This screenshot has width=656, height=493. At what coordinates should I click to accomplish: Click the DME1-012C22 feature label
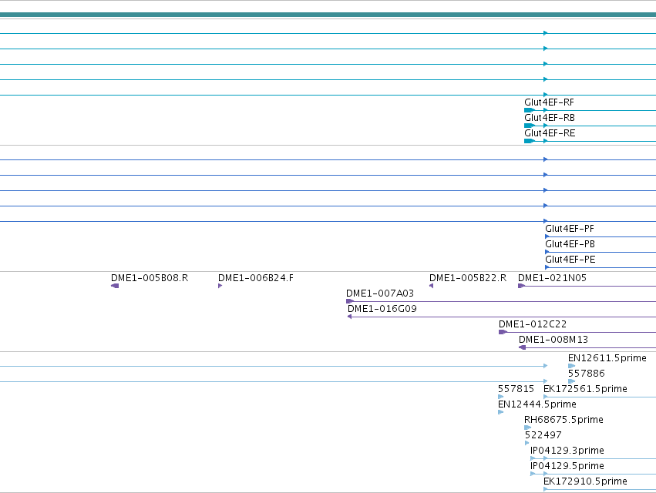533,324
